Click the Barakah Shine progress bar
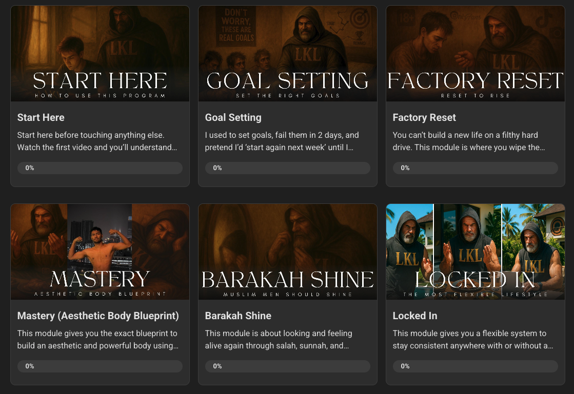Viewport: 574px width, 394px height. click(288, 366)
